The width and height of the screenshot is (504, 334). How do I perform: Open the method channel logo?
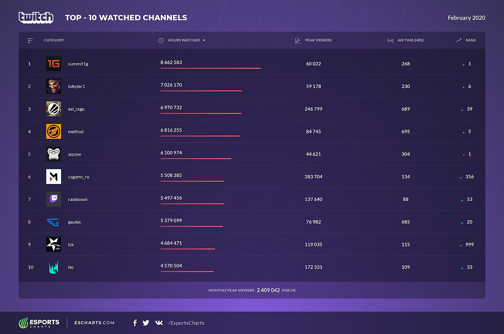click(54, 131)
